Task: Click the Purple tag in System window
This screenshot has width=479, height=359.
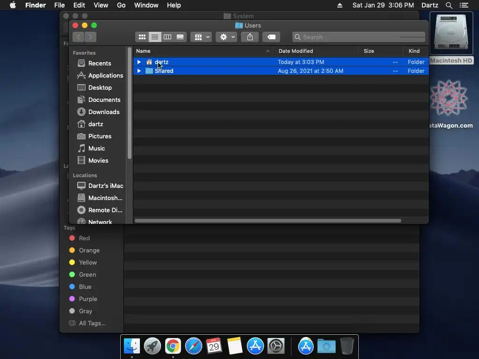Action: click(x=83, y=299)
